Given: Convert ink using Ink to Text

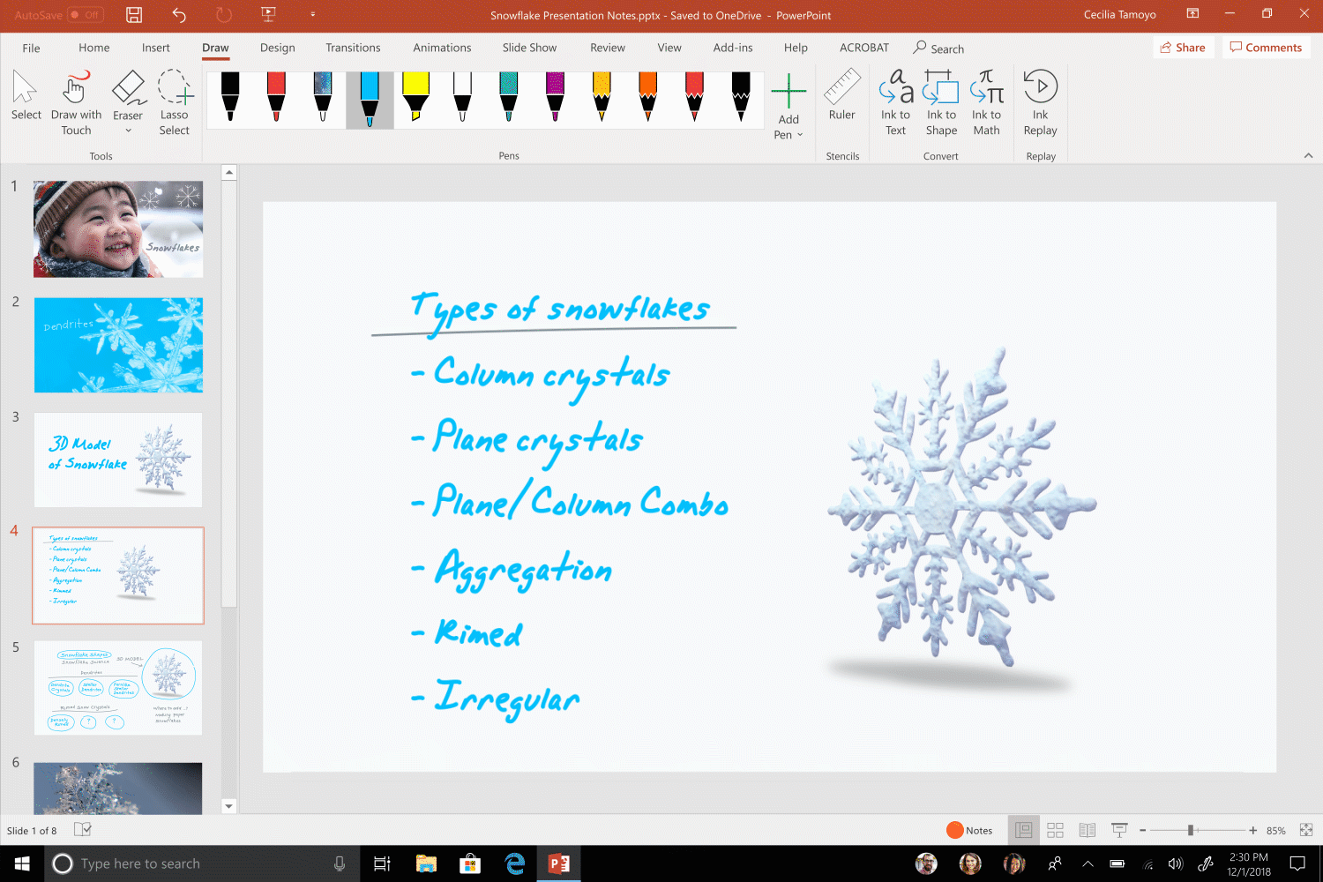Looking at the screenshot, I should (x=895, y=103).
